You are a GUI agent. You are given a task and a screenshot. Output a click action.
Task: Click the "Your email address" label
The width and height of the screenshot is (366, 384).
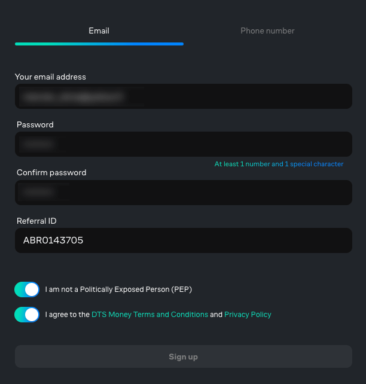(x=50, y=77)
